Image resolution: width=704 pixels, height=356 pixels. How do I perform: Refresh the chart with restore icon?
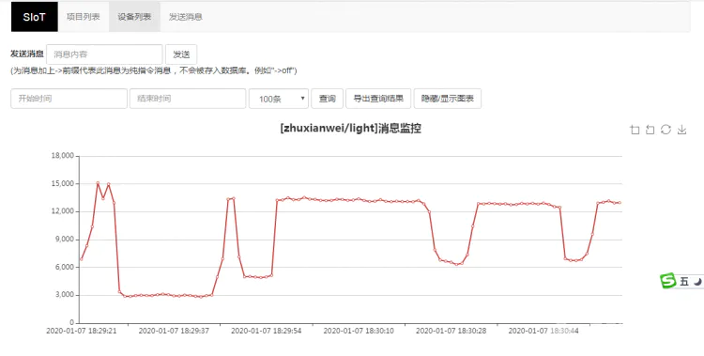coord(666,130)
